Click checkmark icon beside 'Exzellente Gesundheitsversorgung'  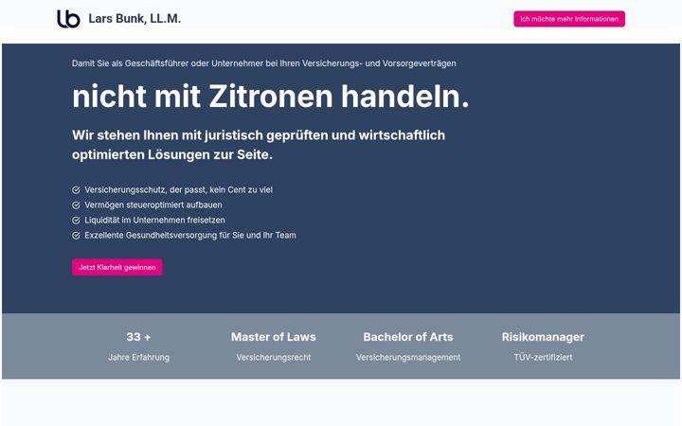(76, 236)
